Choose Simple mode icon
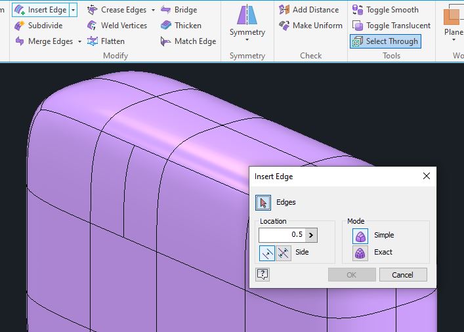Image resolution: width=464 pixels, height=332 pixels. tap(360, 236)
